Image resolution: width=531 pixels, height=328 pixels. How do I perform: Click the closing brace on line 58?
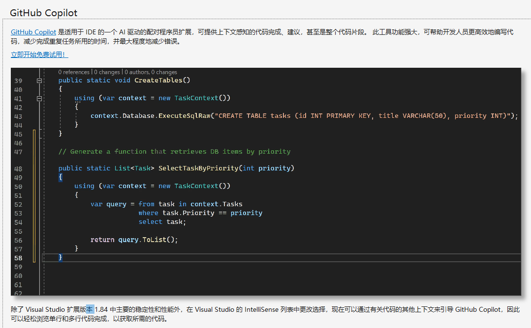coord(60,257)
